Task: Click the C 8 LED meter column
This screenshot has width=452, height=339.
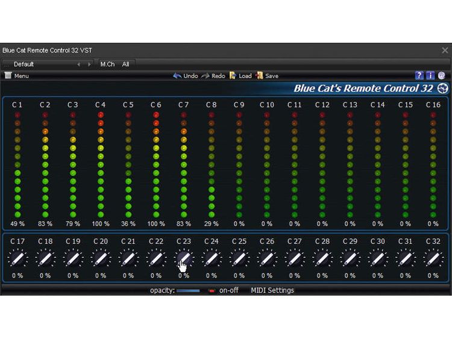Action: coord(212,165)
